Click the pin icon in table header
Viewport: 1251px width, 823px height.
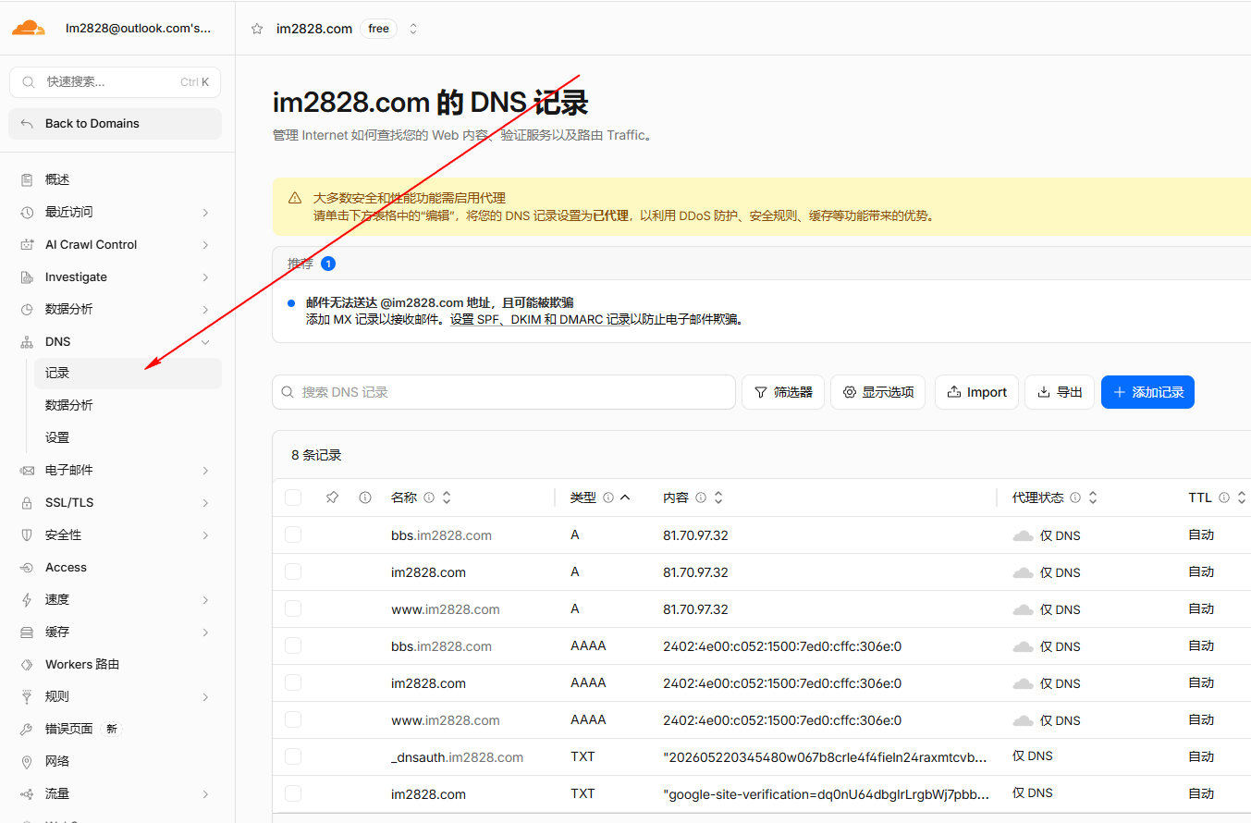click(x=332, y=497)
